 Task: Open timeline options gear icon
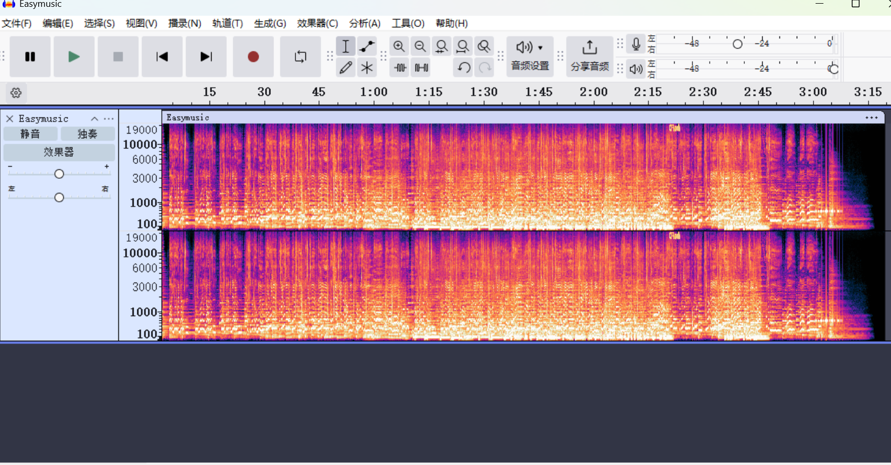click(x=16, y=93)
